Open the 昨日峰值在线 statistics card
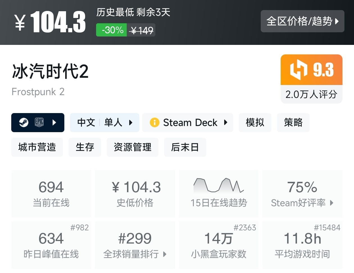The height and width of the screenshot is (273, 354). point(51,245)
